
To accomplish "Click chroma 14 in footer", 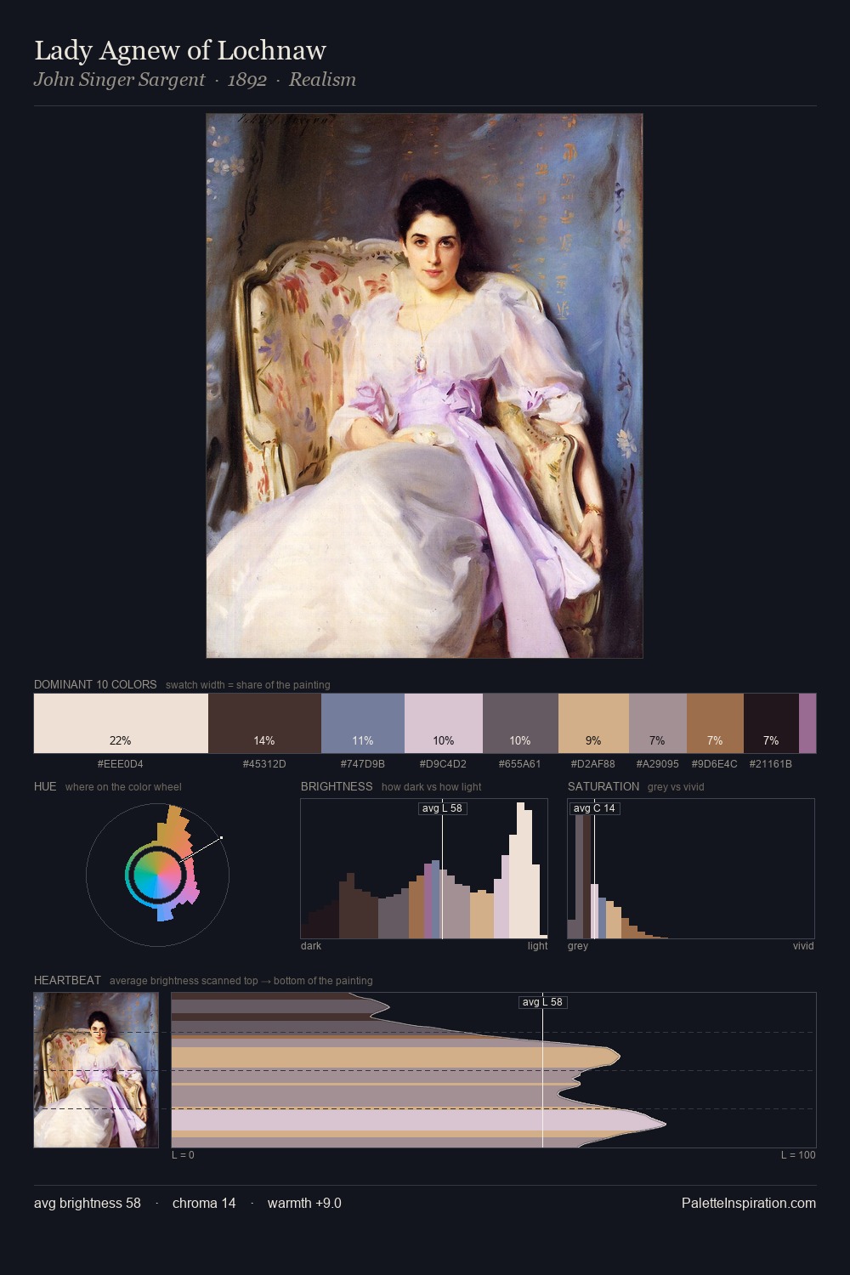I will click(204, 1203).
